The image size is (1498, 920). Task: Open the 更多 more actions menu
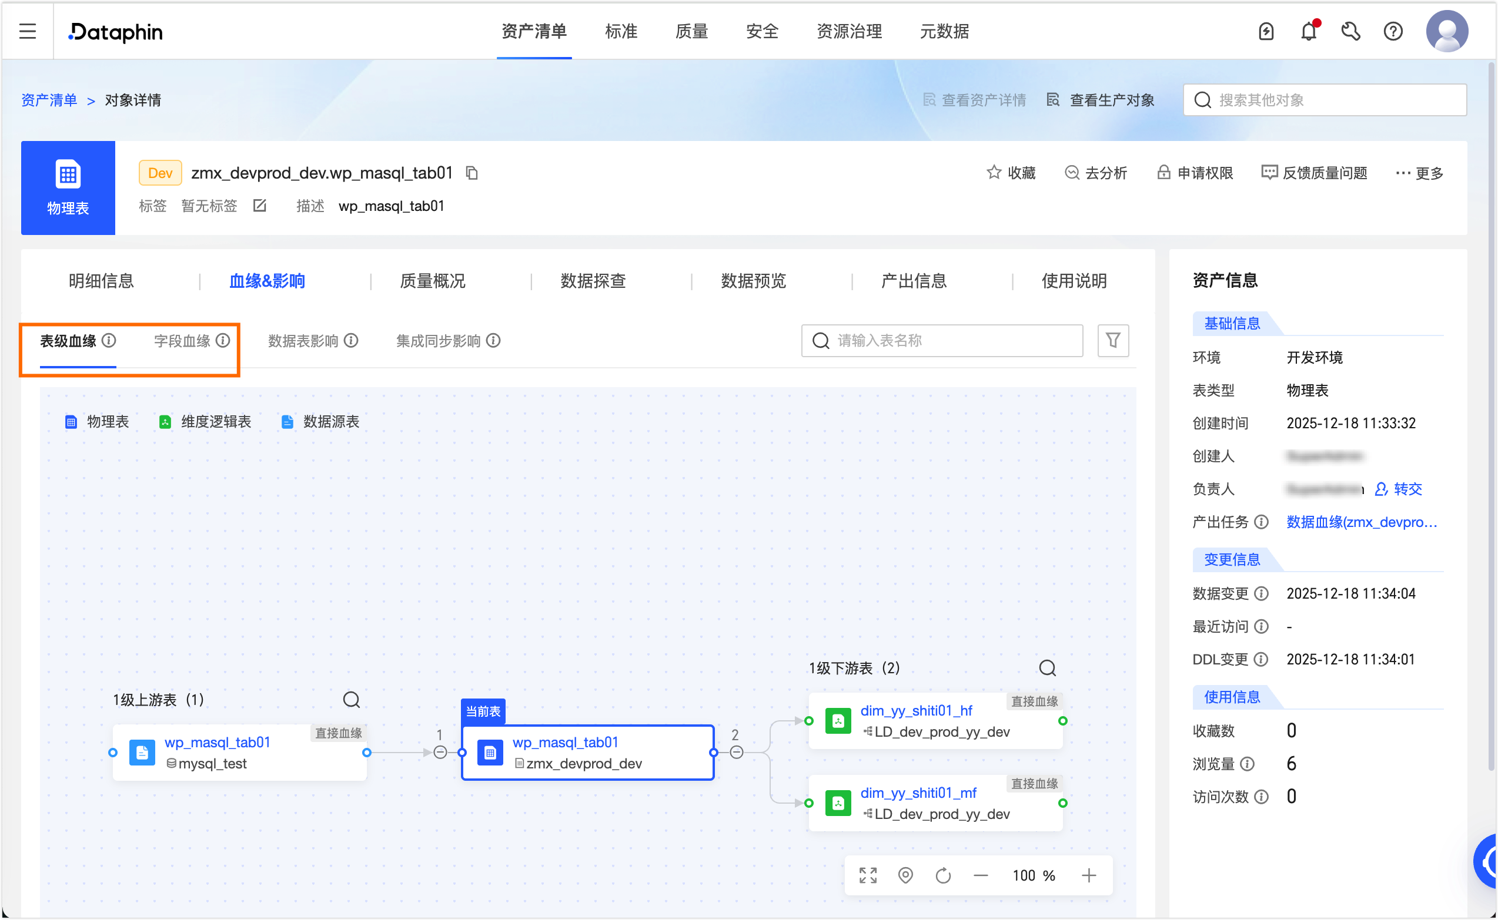pos(1419,173)
